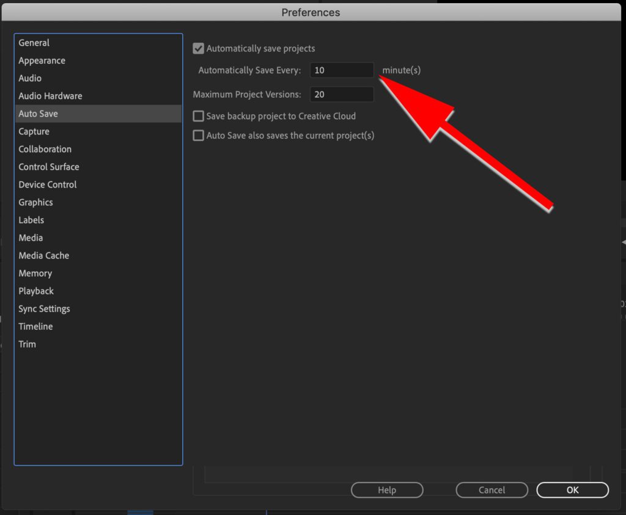
Task: Select Control Surface in the sidebar
Action: click(x=98, y=167)
